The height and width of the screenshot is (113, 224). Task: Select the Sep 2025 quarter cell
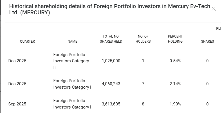tap(17, 104)
